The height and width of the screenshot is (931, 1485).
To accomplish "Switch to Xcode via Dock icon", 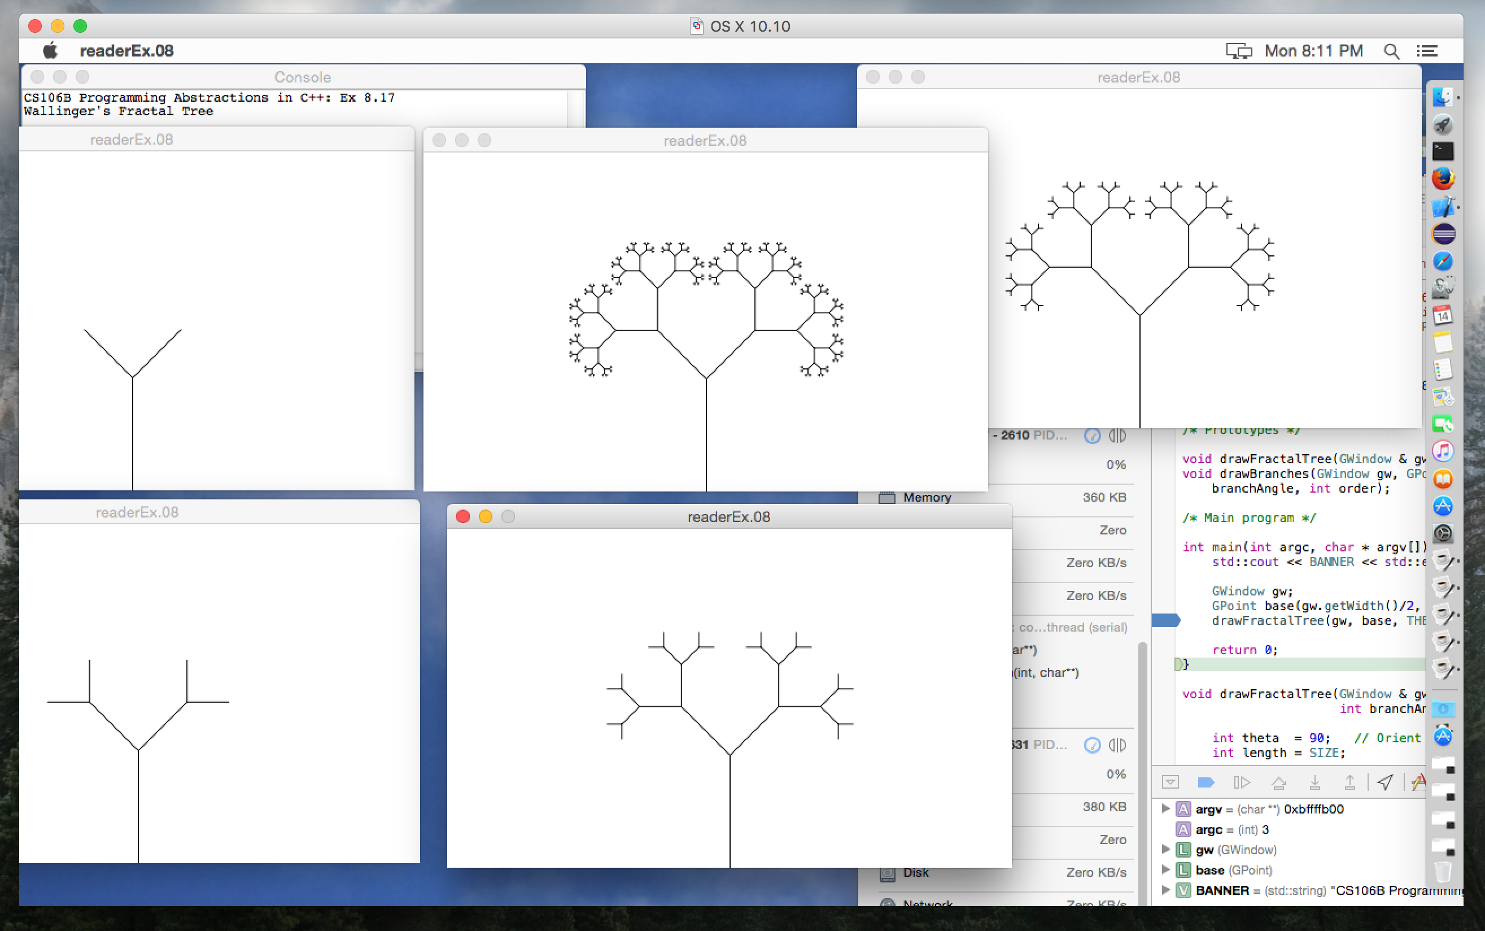I will (1443, 206).
